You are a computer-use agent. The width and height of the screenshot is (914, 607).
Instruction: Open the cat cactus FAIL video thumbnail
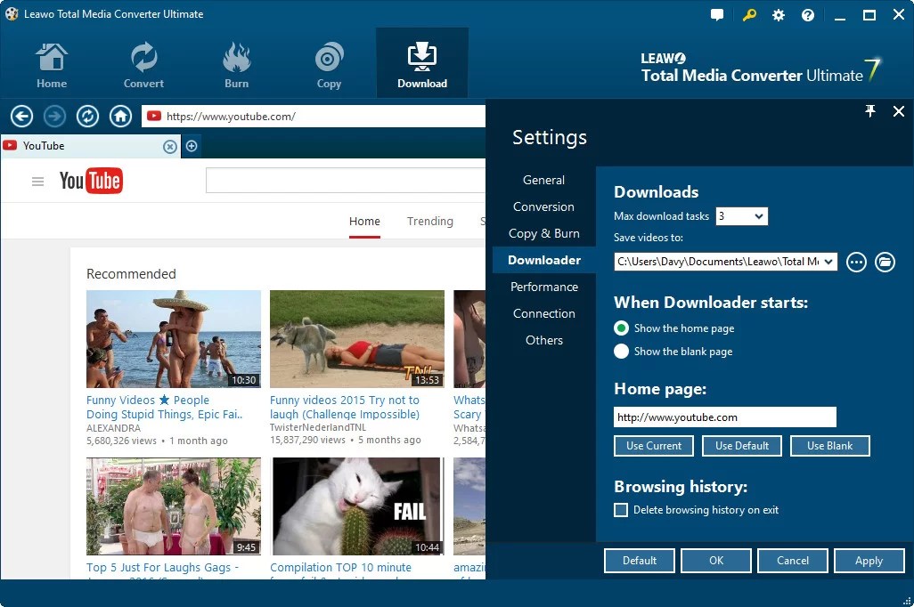[x=356, y=506]
